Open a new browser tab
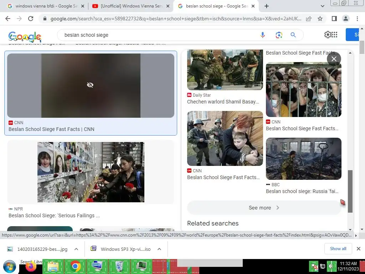 [x=267, y=6]
